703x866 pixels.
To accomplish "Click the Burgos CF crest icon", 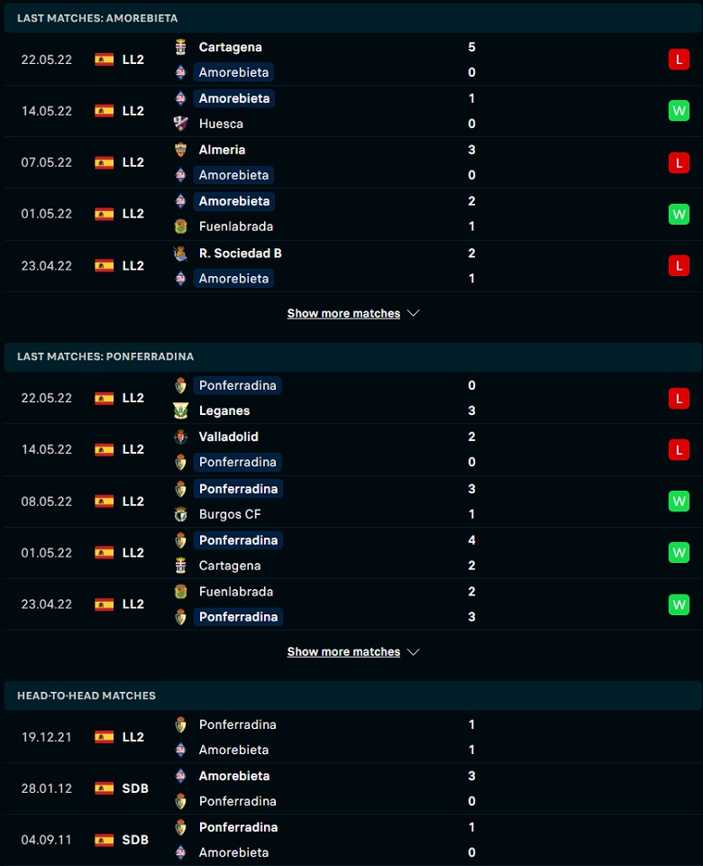I will tap(180, 514).
